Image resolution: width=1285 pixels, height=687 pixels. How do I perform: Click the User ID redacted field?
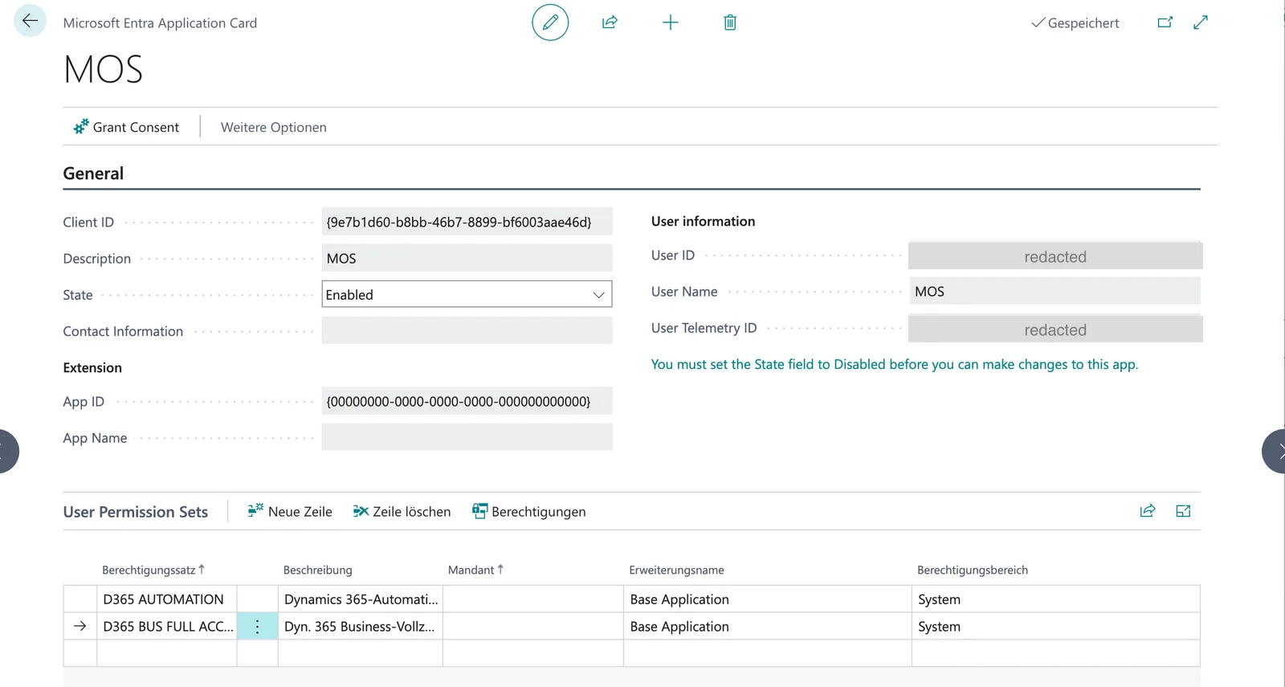(x=1055, y=256)
